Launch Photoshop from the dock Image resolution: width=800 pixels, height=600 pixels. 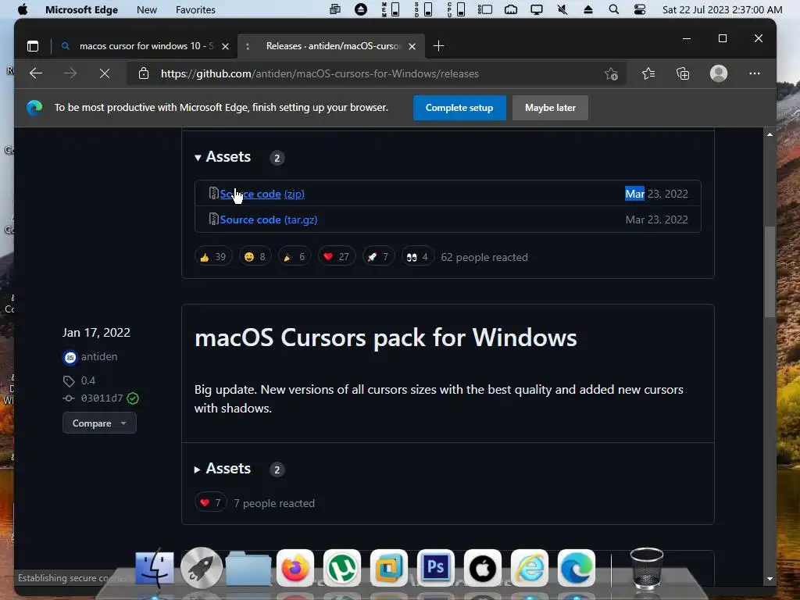tap(436, 568)
